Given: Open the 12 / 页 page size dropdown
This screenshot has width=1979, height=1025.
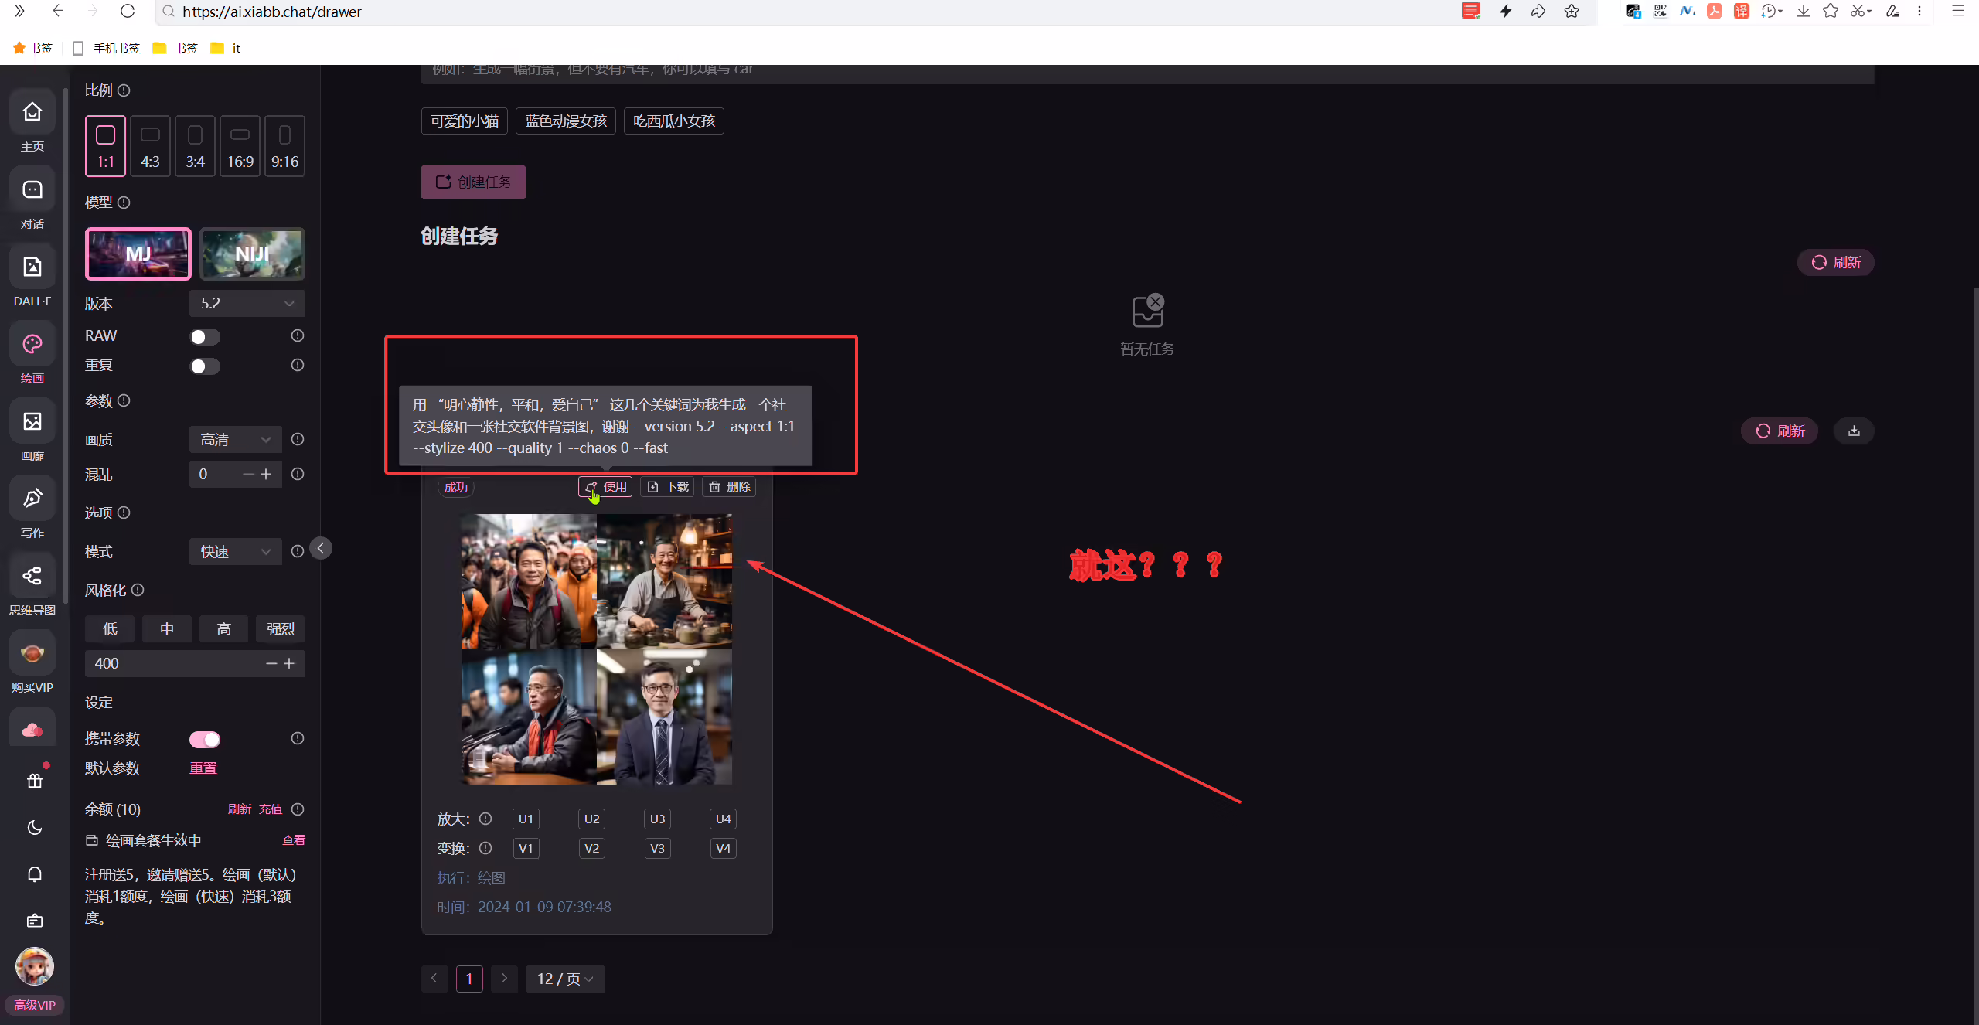Looking at the screenshot, I should 565,979.
